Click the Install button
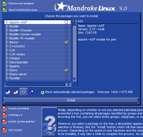The height and width of the screenshot is (137, 143). 71,100
